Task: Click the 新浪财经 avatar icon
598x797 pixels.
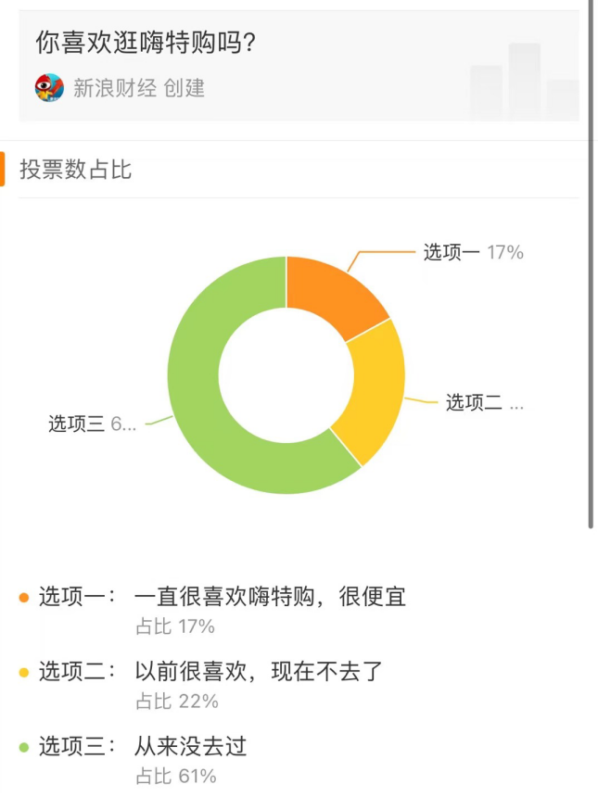Action: click(x=49, y=88)
